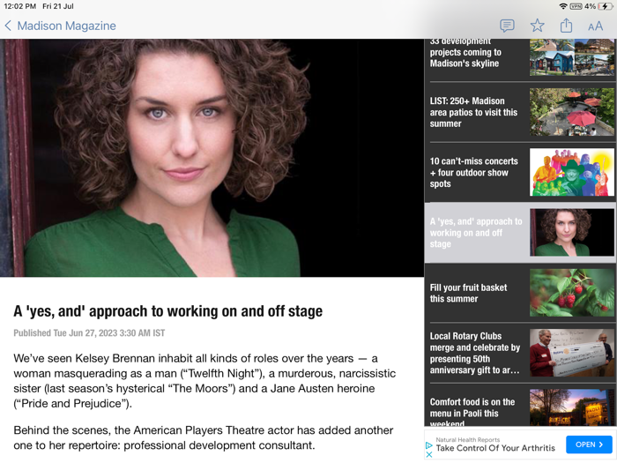Screen dimensions: 617x463
Task: Close the ad with the X icon
Action: click(429, 455)
